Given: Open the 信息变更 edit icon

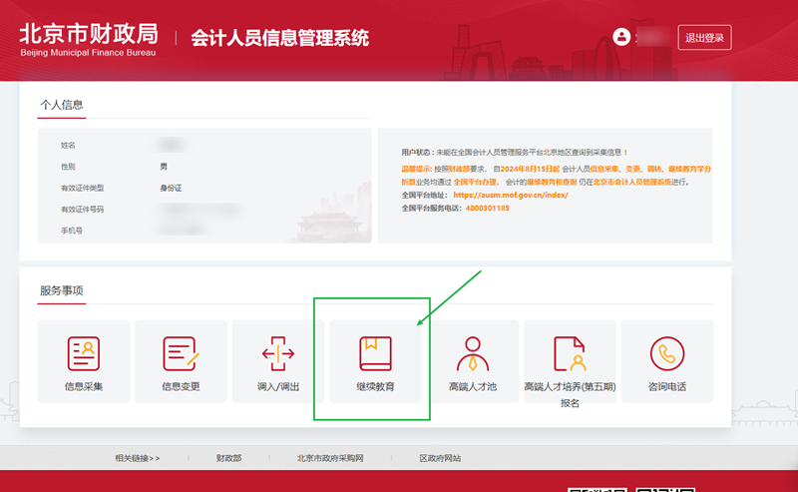Looking at the screenshot, I should tap(181, 353).
